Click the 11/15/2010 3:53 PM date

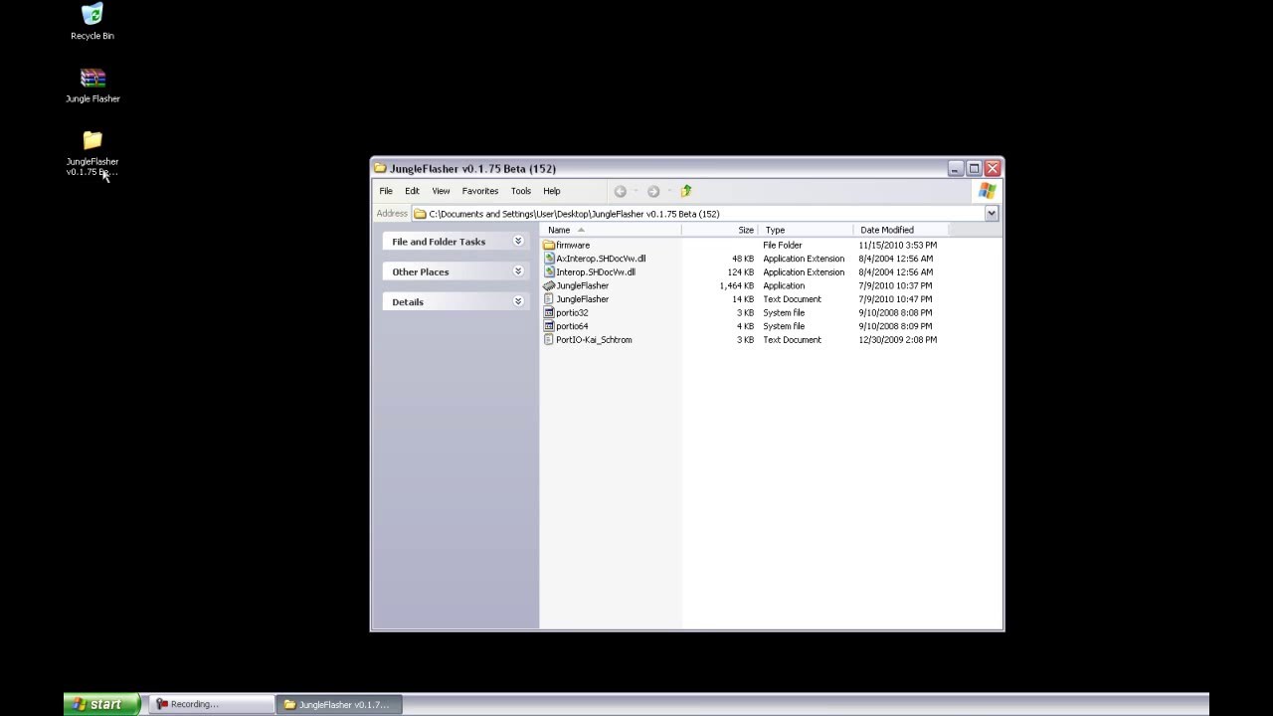point(897,245)
